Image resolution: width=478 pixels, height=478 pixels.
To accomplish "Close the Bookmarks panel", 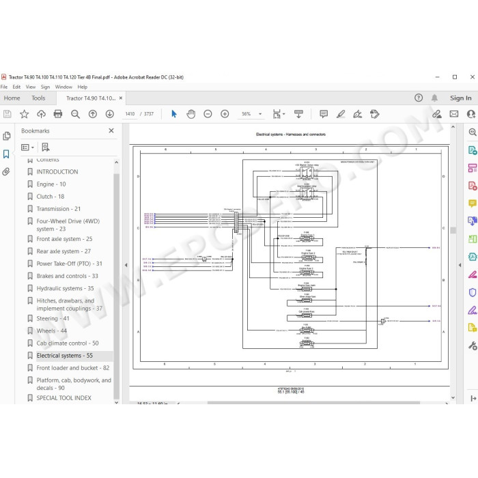I will point(111,130).
